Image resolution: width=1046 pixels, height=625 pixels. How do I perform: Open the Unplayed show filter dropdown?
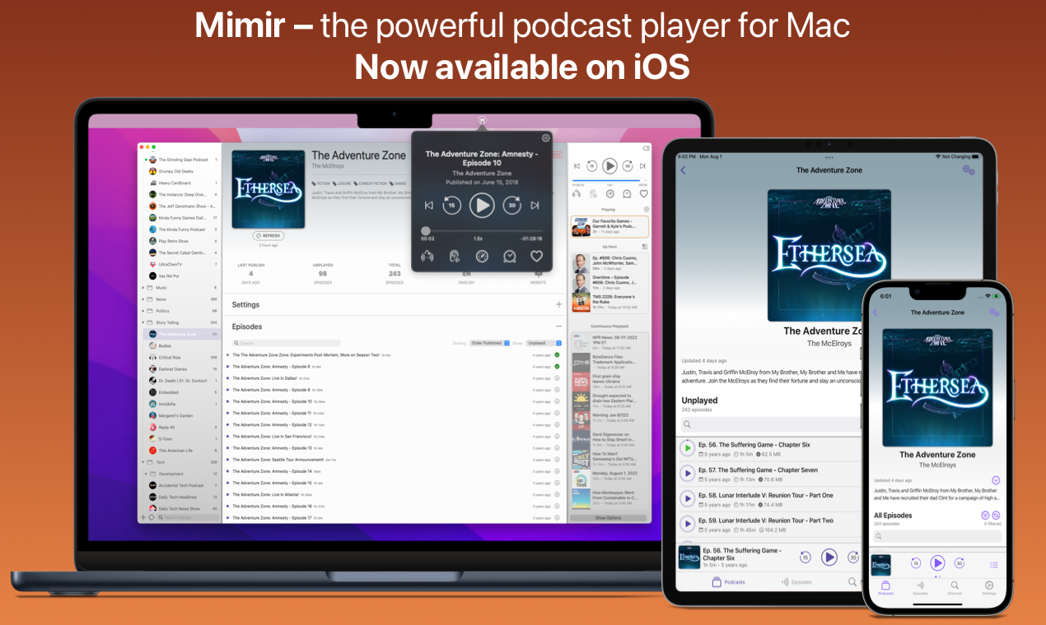click(x=544, y=343)
